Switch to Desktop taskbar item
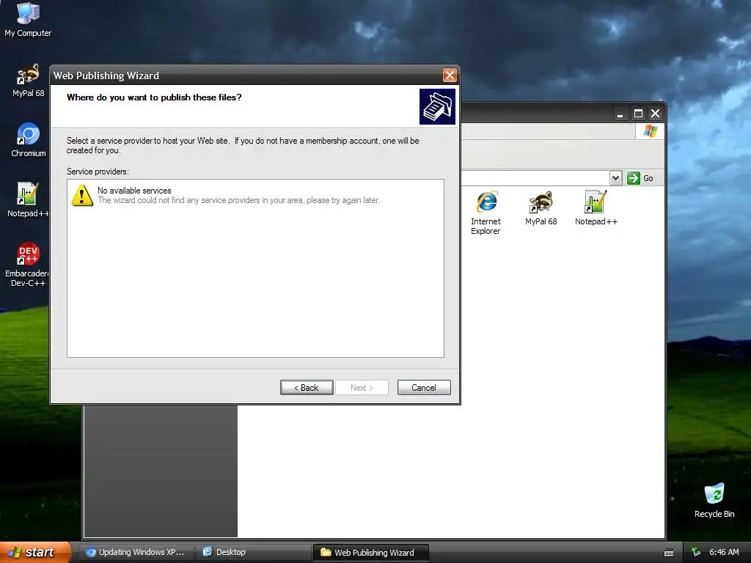Screen dimensions: 751x563 254,552
